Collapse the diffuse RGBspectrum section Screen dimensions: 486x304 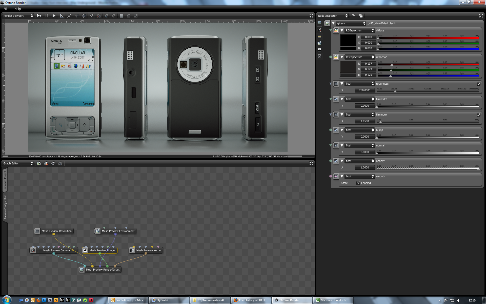pyautogui.click(x=342, y=30)
